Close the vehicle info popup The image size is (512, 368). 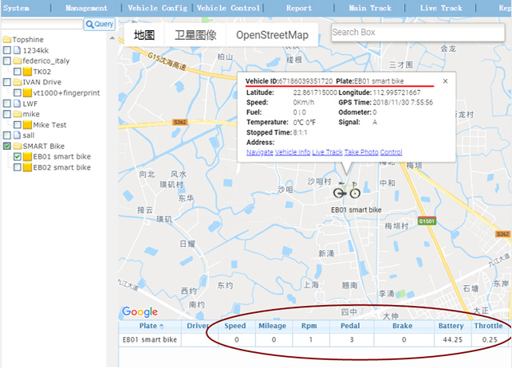tap(445, 81)
